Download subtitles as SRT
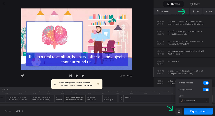Screen dimensions: 215x116 [x=209, y=11]
